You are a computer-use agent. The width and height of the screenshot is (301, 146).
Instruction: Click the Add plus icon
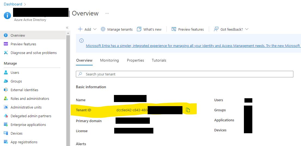coord(80,29)
